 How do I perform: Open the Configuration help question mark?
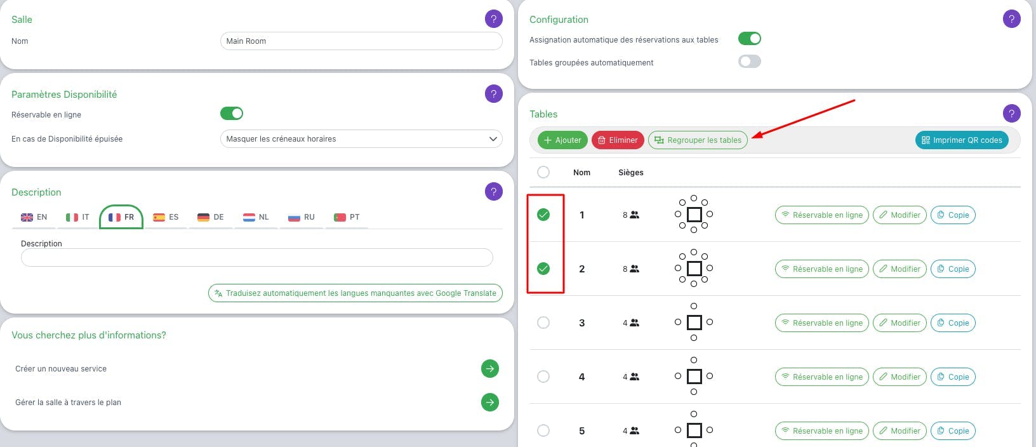(x=1012, y=19)
